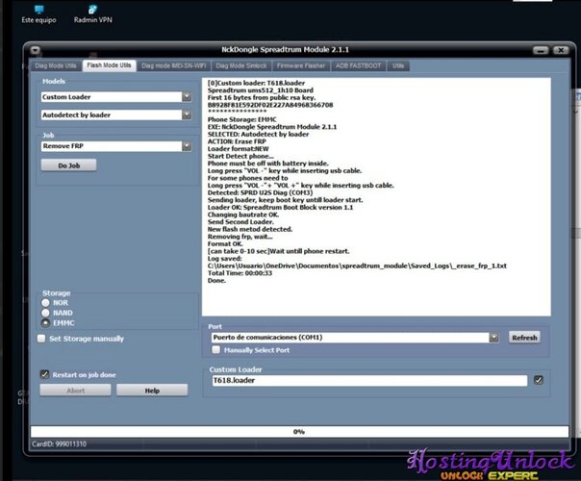Click the CardID: 999011310 status text
Screen dimensions: 581x481
click(59, 443)
